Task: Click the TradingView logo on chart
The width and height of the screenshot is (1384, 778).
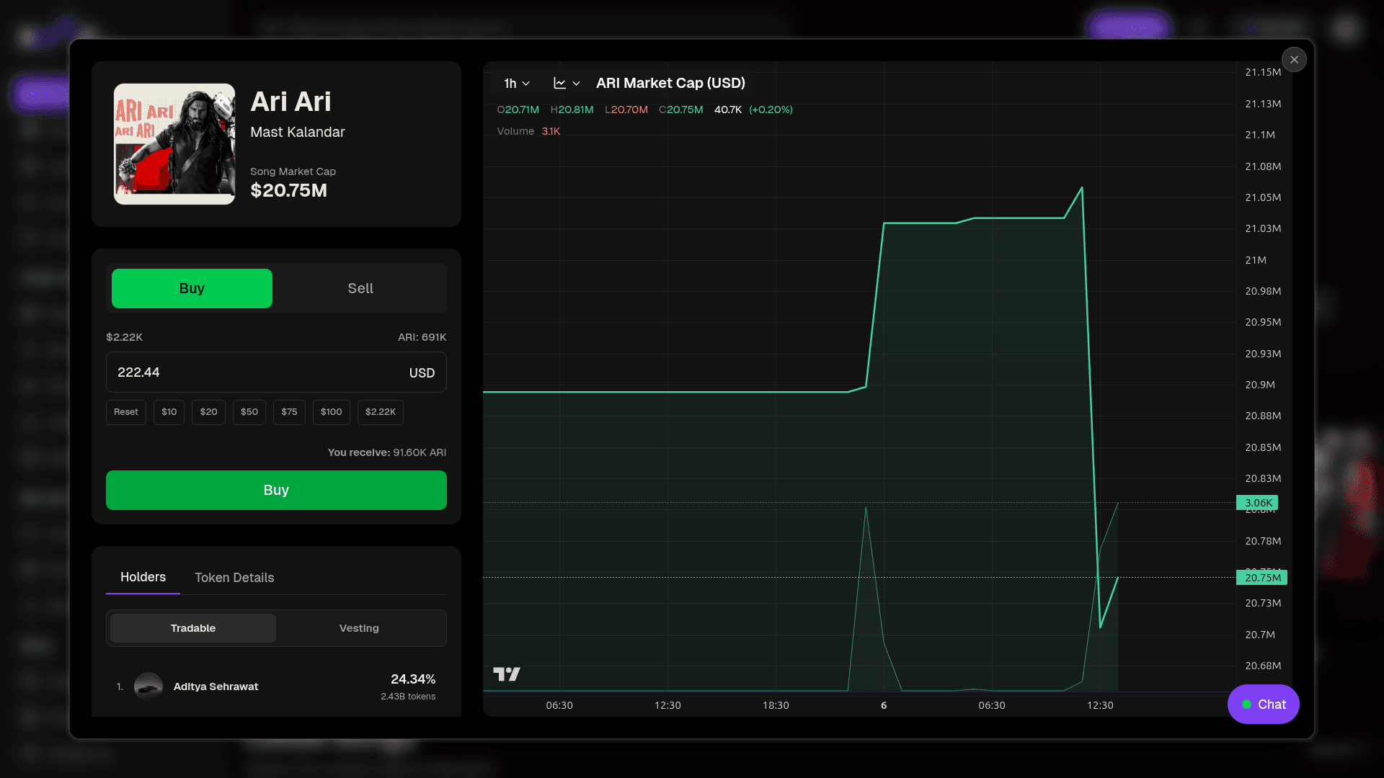Action: 507,674
